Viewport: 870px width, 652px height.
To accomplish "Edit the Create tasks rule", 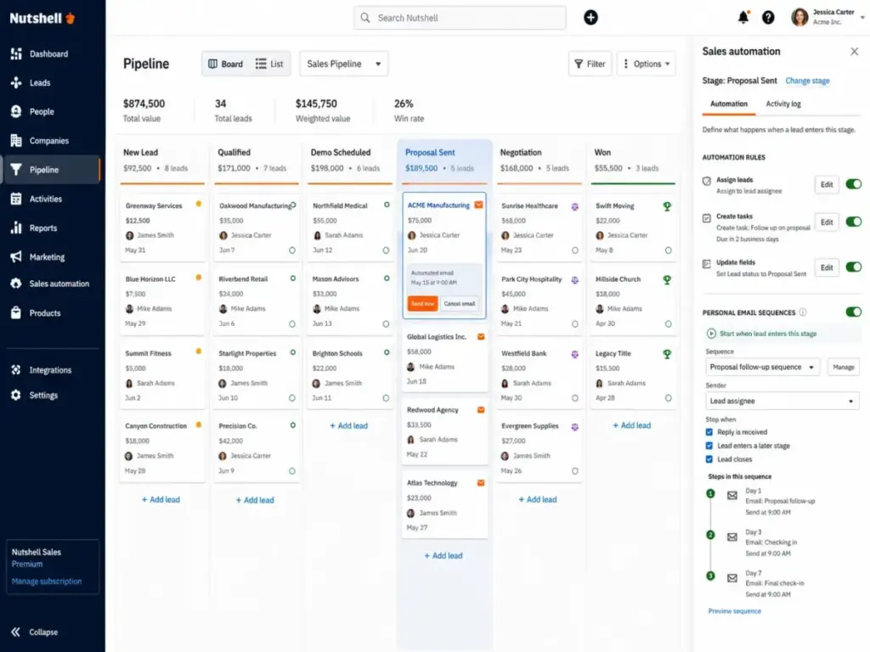I will pyautogui.click(x=827, y=222).
